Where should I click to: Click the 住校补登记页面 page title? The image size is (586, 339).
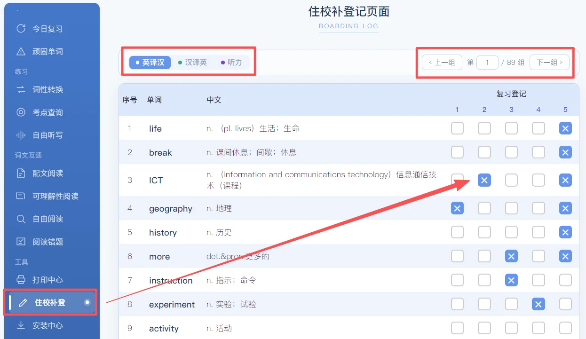[348, 11]
